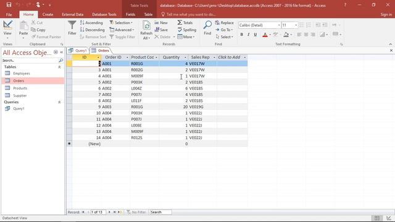
Task: Switch to Design View status icon
Action: point(389,218)
